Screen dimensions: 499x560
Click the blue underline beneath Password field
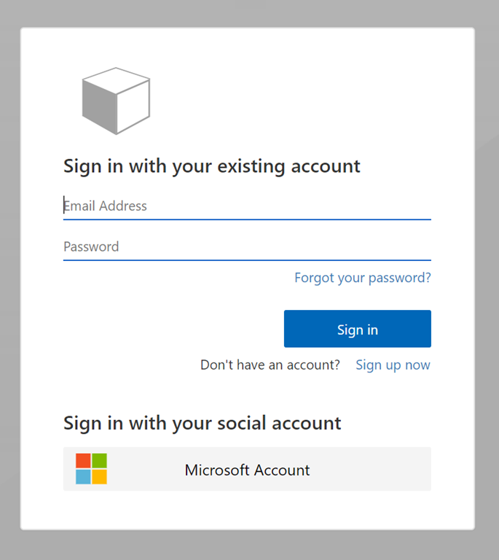point(247,260)
